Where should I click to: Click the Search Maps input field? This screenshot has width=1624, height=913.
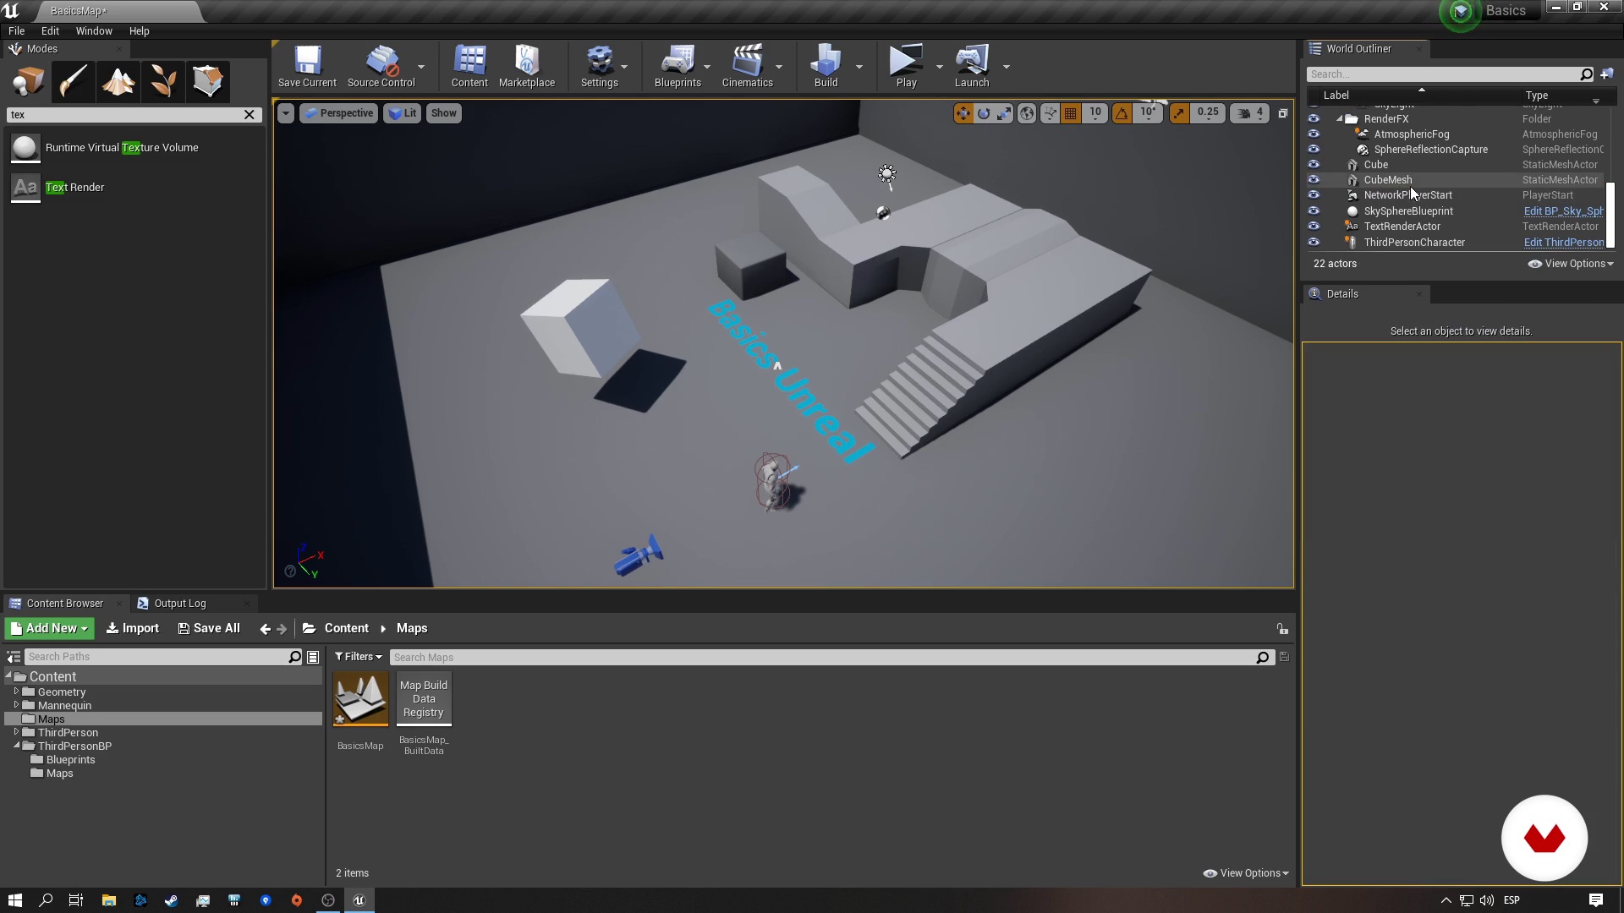[824, 658]
